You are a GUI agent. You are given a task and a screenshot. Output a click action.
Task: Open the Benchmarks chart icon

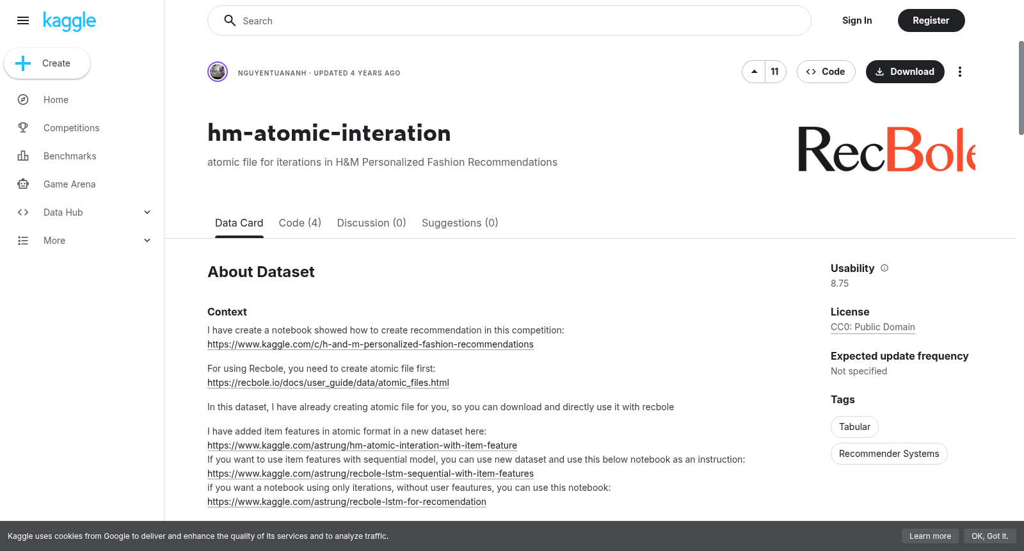coord(23,156)
